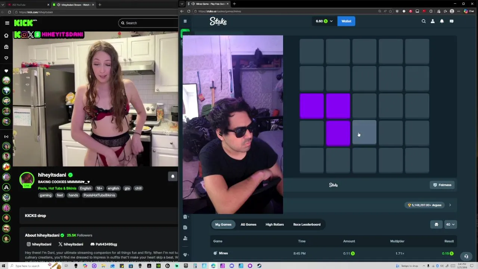Screen dimensions: 478x269
Task: Open PaN4349Sqg Discord link
Action: [x=103, y=244]
